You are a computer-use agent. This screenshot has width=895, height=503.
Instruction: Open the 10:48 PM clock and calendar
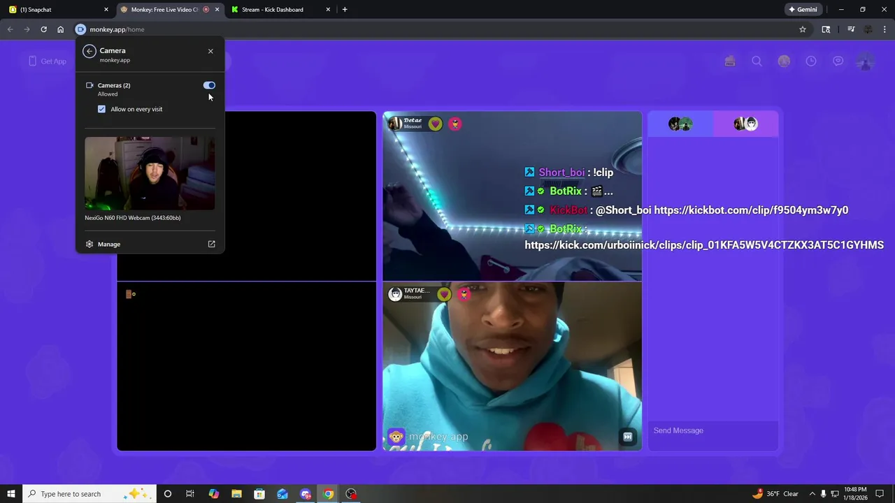856,494
